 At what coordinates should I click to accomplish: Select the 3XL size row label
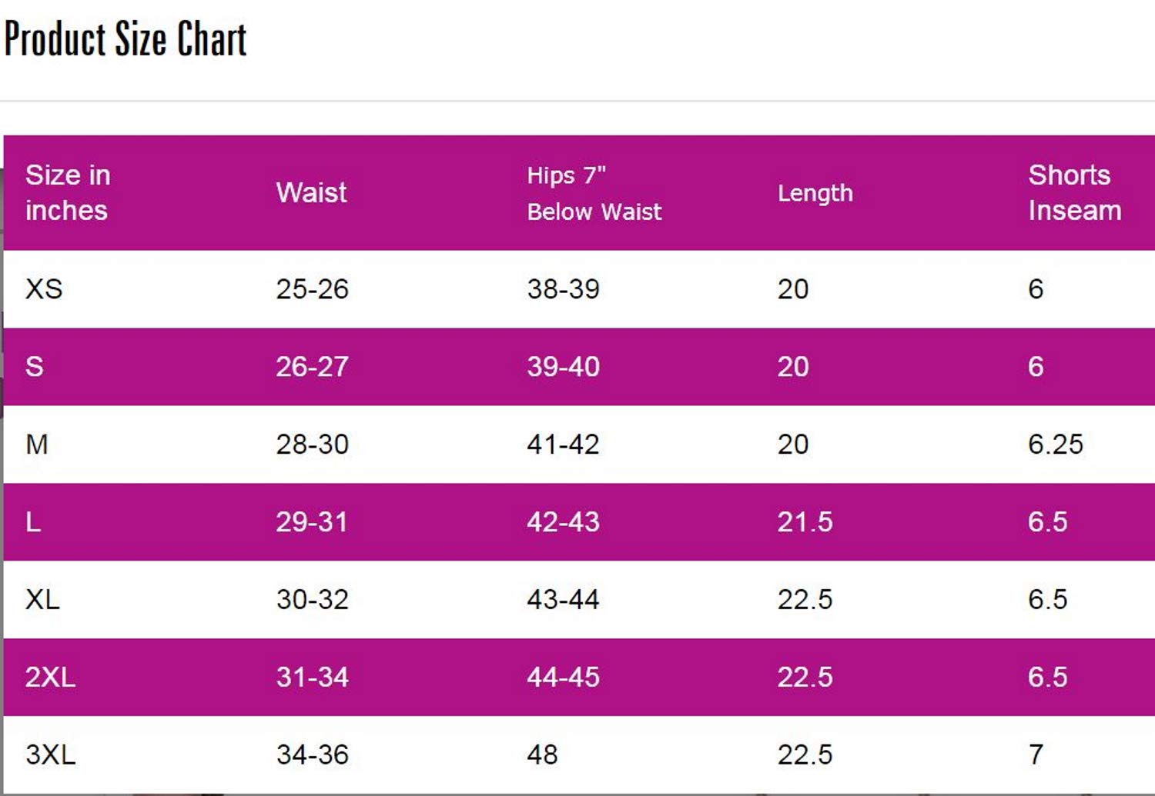50,755
